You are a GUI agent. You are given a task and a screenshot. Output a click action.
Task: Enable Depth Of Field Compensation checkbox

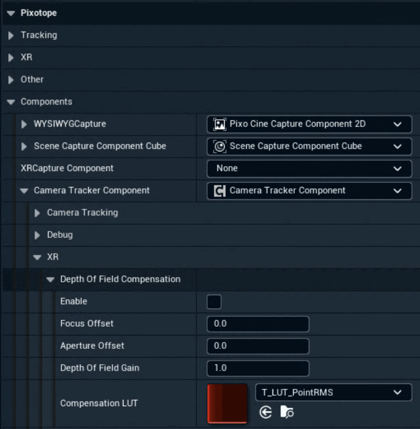coord(214,302)
